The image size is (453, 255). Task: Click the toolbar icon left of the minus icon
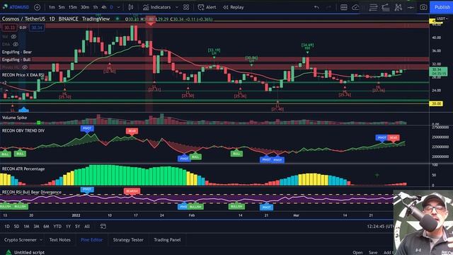click(x=398, y=7)
